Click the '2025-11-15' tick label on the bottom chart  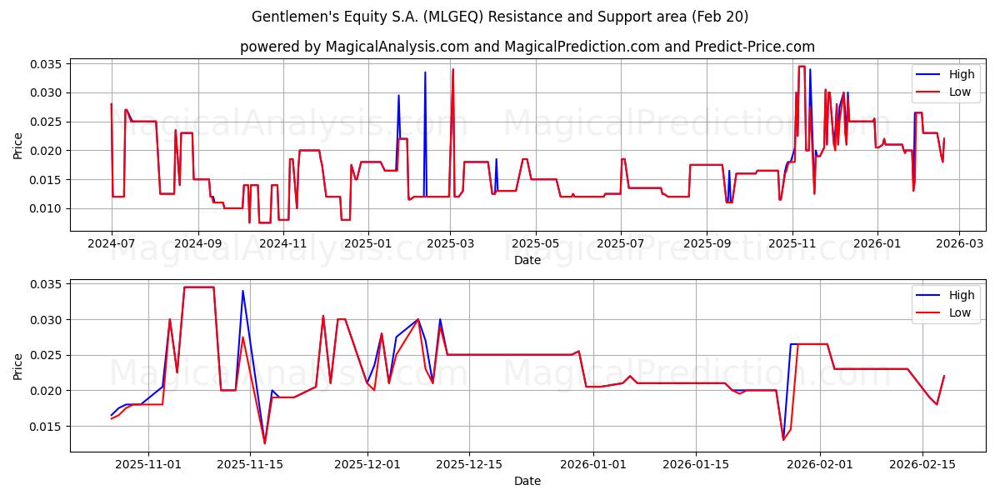(x=250, y=464)
